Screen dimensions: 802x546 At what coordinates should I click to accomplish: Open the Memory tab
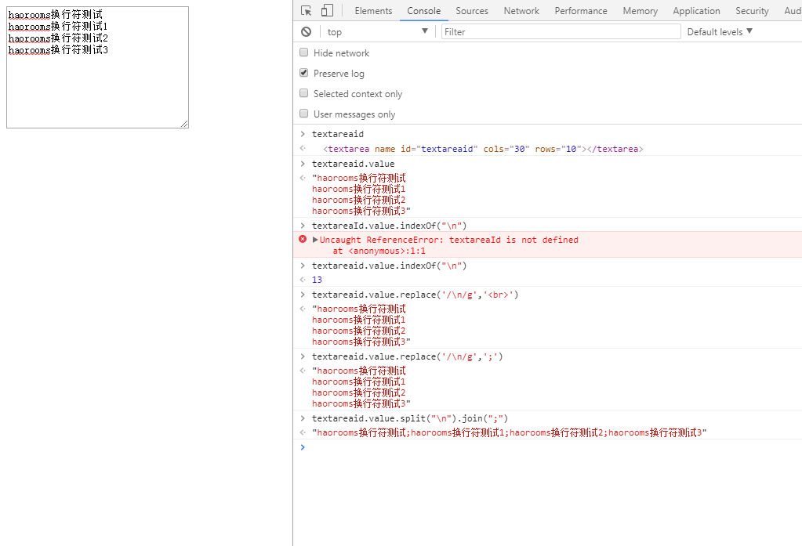(640, 11)
